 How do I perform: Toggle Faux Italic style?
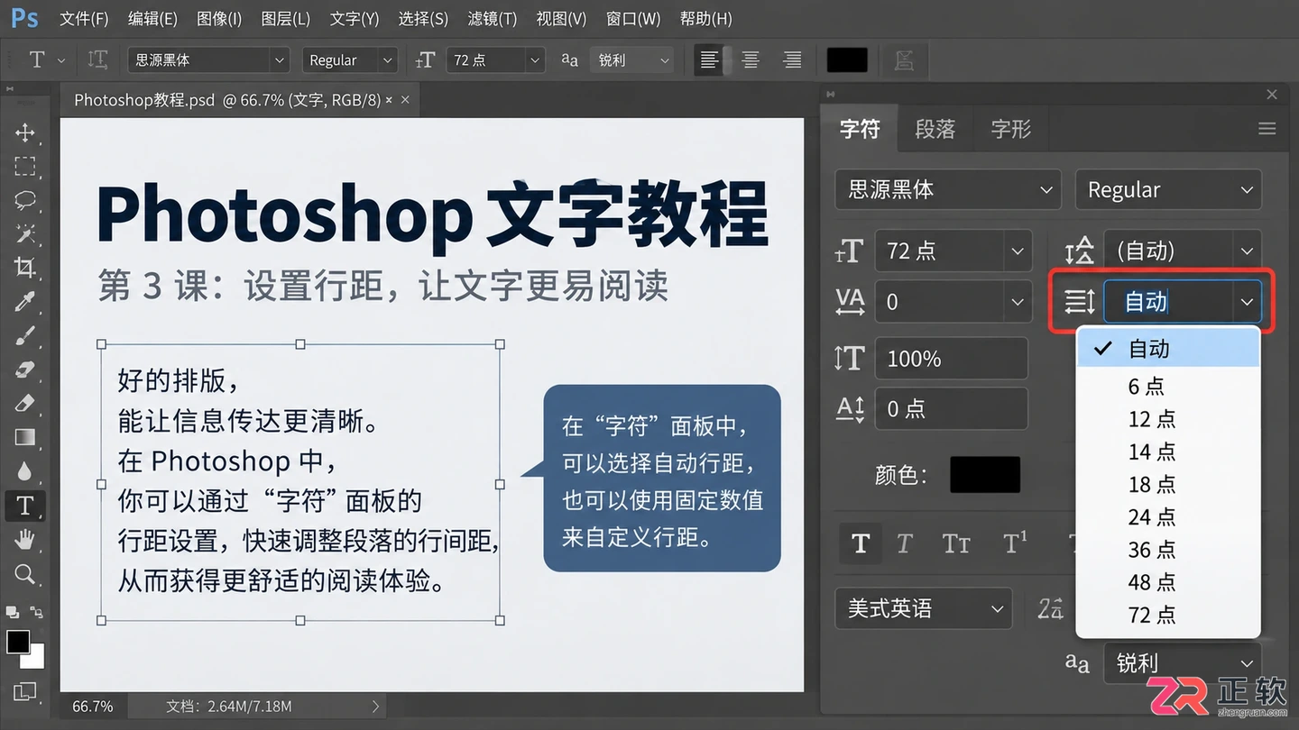click(x=904, y=543)
